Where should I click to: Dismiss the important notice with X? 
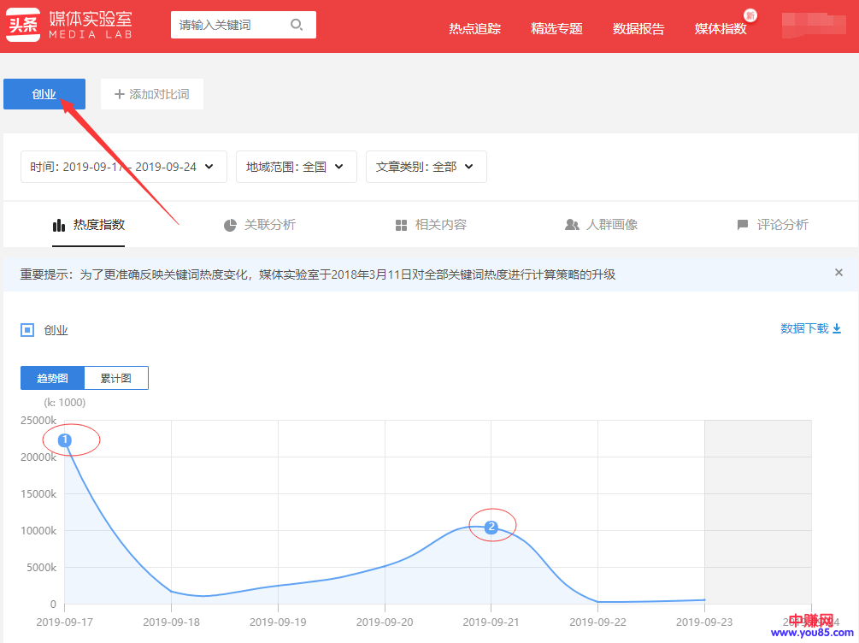click(838, 273)
